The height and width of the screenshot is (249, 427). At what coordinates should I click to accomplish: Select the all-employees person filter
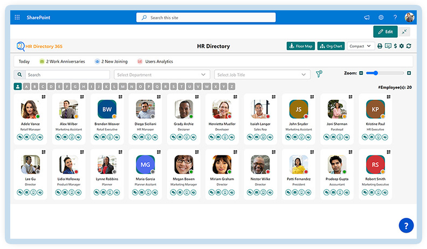click(18, 87)
